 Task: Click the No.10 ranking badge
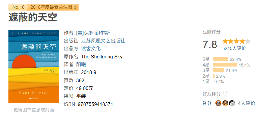(x=18, y=7)
